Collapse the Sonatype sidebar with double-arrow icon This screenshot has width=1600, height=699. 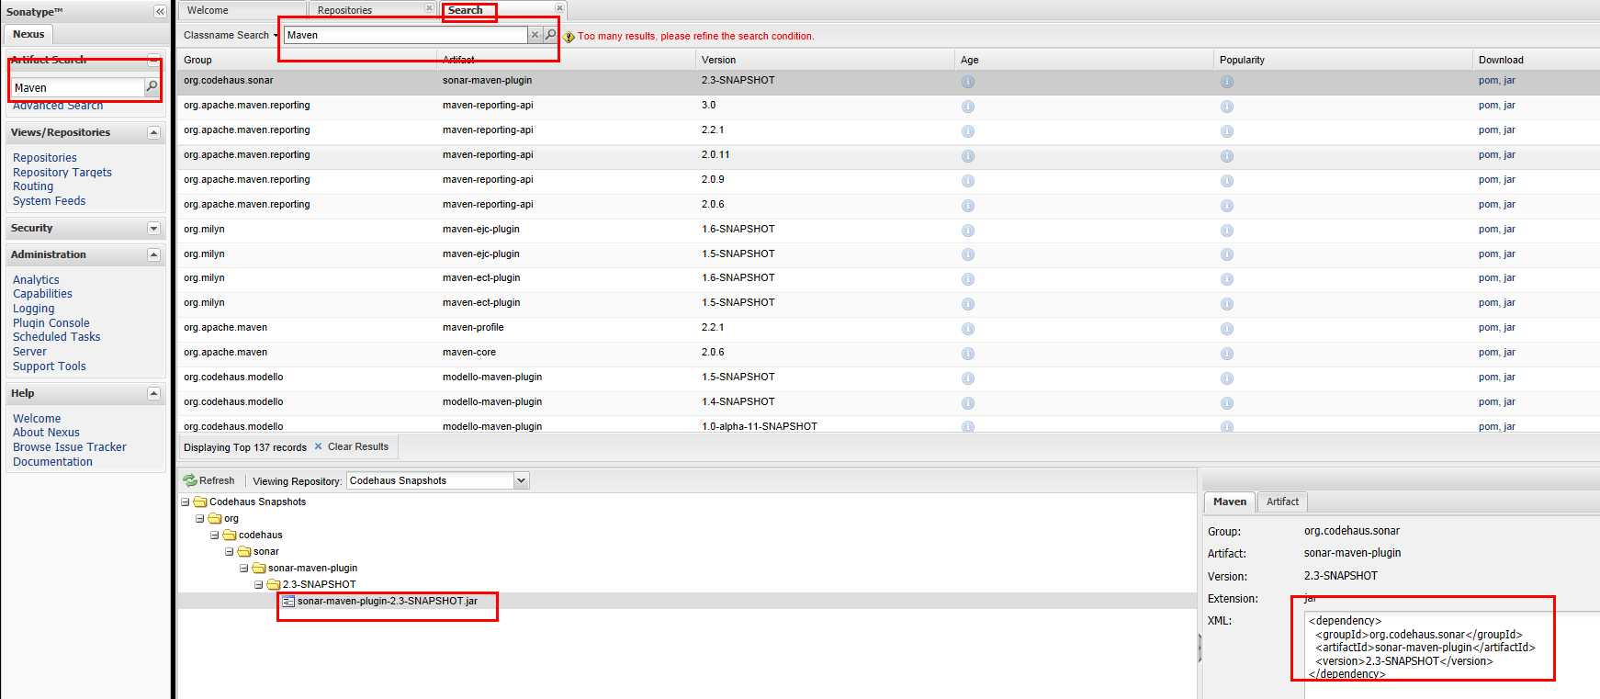(160, 12)
